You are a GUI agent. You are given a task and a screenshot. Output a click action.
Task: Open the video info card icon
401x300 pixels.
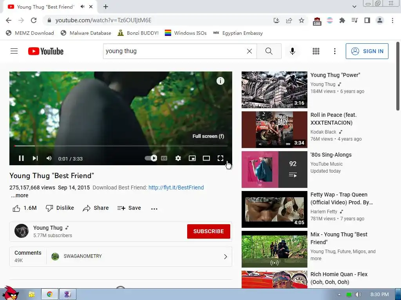[220, 81]
